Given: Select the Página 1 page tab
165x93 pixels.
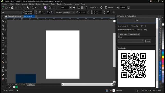Looking at the screenshot, I should (x=30, y=84).
